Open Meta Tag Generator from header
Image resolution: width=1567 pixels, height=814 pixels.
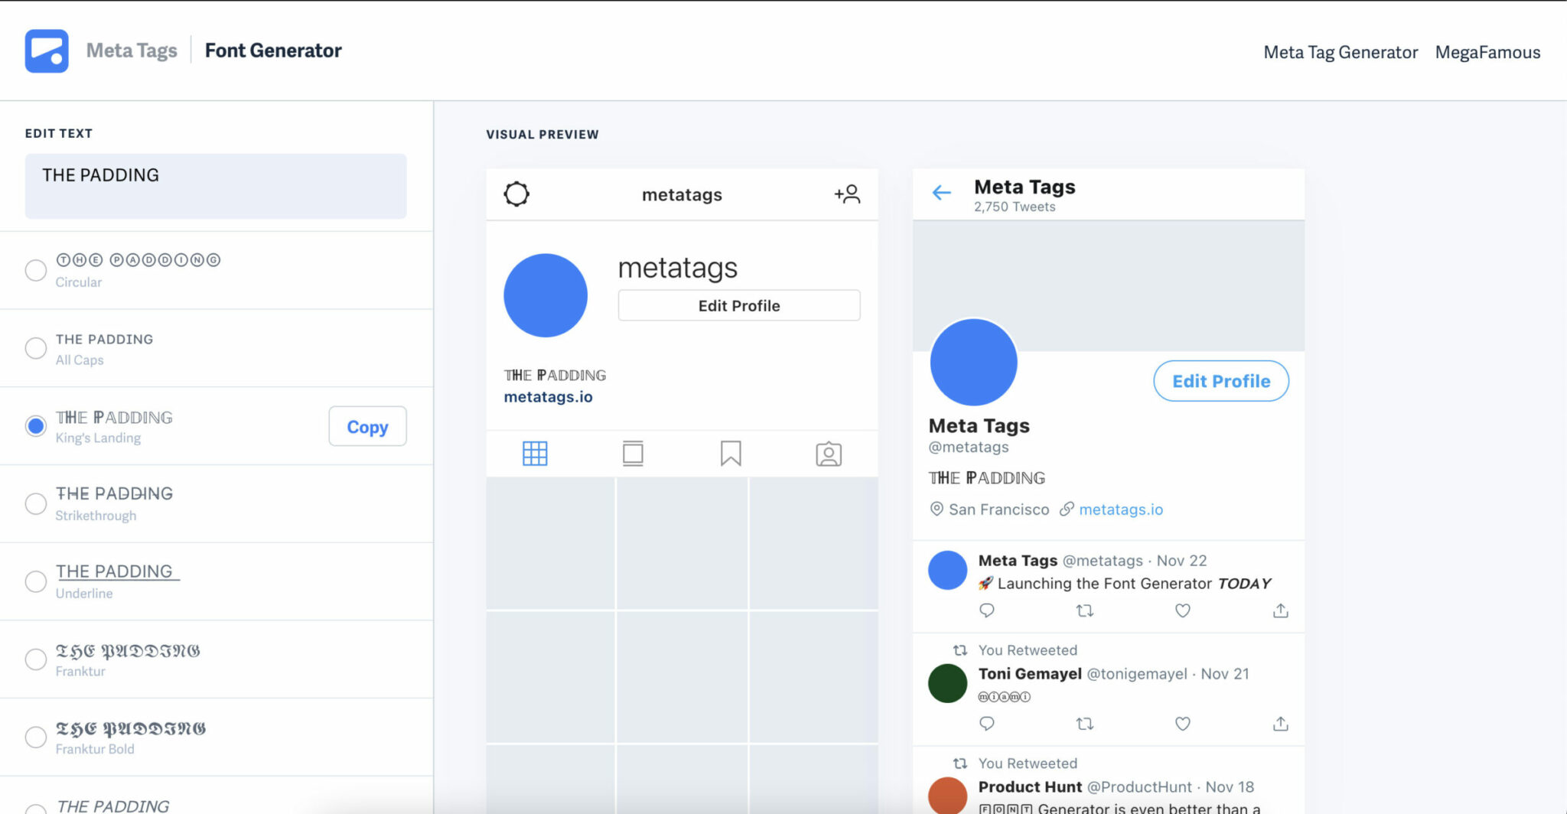coord(1341,52)
